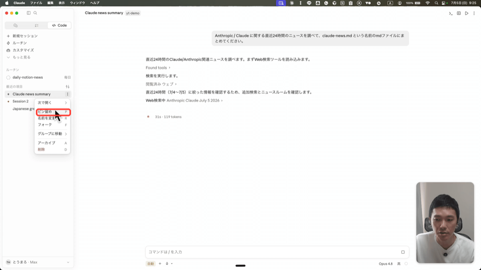Open the sidebar search magnifier
This screenshot has width=481, height=270.
coord(35,13)
